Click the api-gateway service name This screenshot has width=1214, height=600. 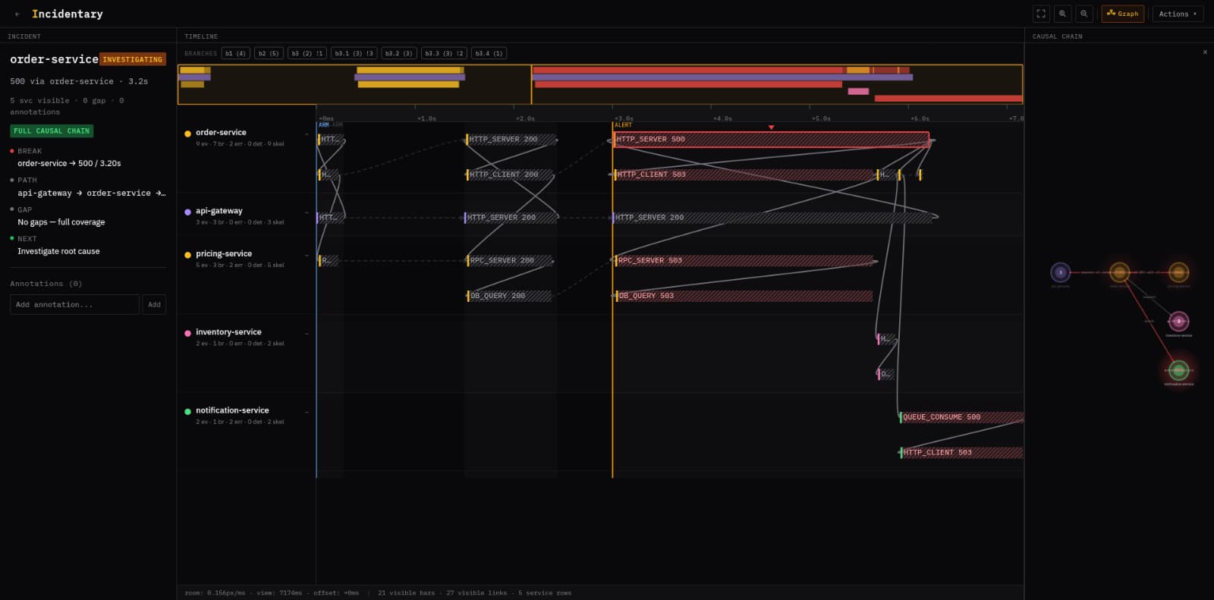pyautogui.click(x=219, y=211)
